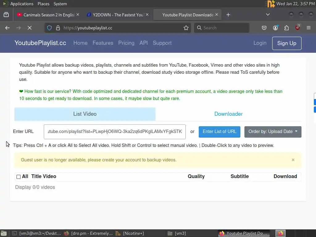Click the Download column header
Screen dimensions: 316x237
[285, 176]
